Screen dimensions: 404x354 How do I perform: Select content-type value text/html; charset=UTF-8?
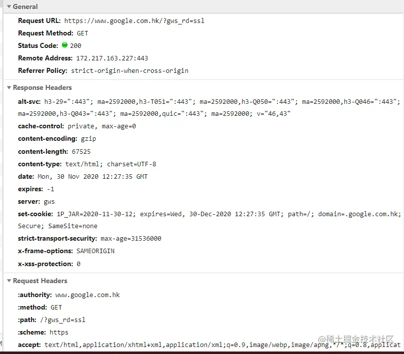[111, 164]
